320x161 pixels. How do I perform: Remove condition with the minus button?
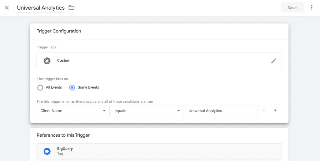click(x=264, y=110)
